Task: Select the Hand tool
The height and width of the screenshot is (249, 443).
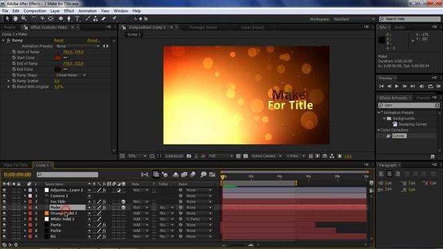Action: 15,19
